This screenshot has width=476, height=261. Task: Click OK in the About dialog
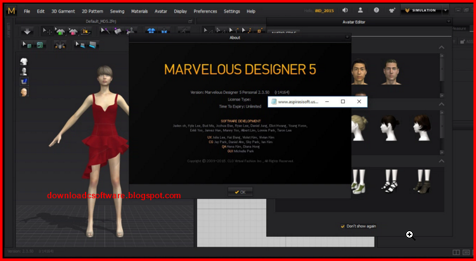coord(240,192)
